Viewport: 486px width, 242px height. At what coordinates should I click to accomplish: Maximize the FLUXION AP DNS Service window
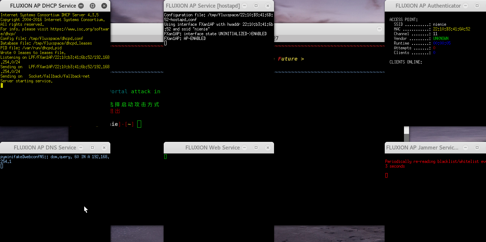[93, 148]
